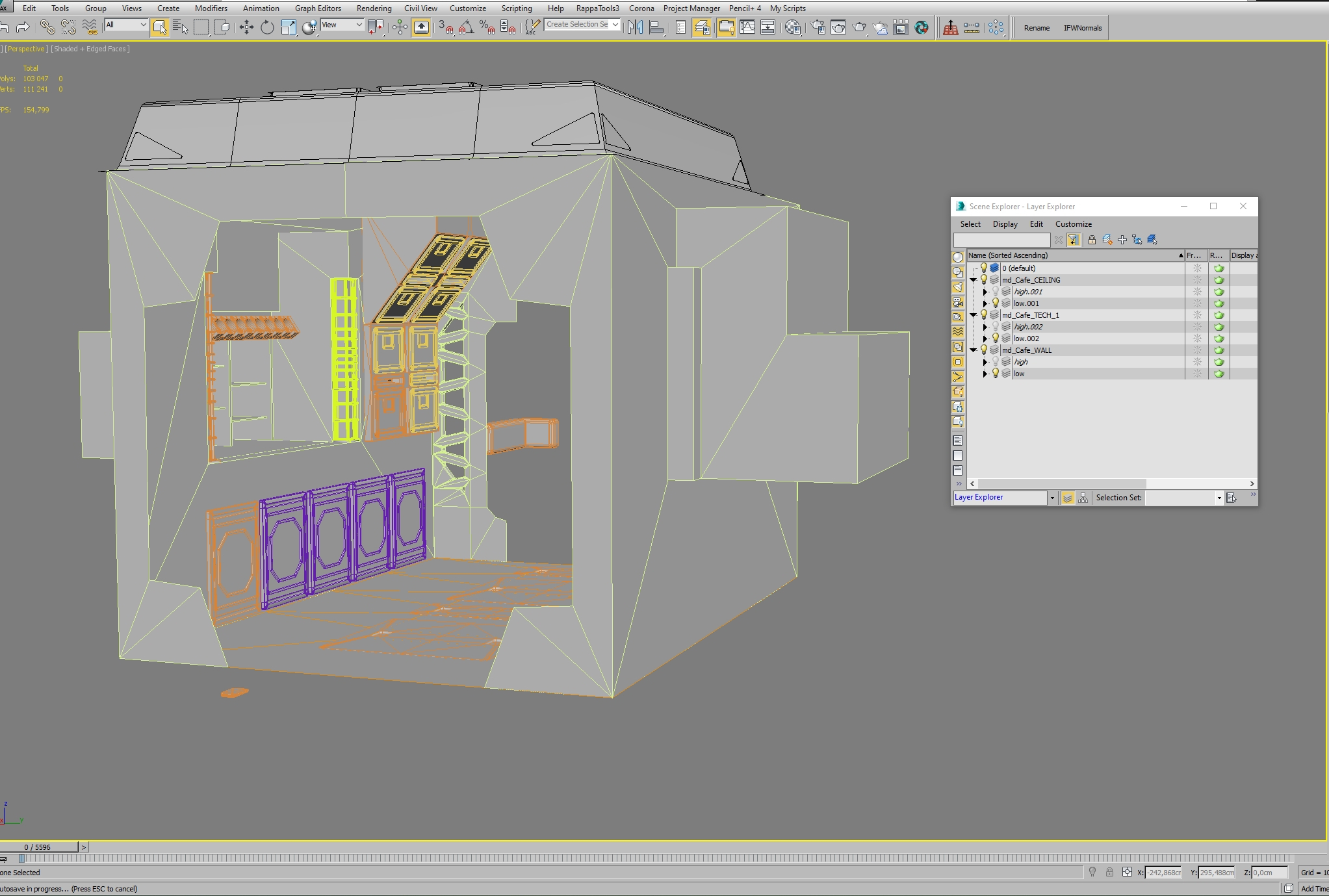Click the Lock Cell Editing padlock icon
1329x896 pixels.
click(1092, 240)
